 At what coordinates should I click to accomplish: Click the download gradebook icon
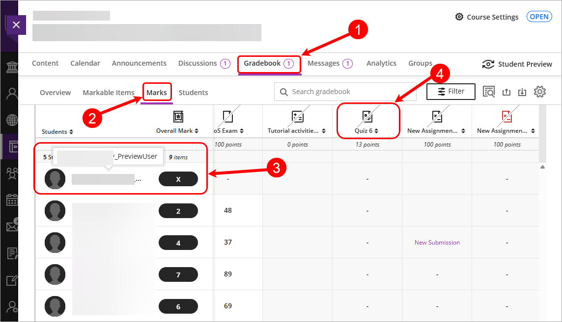pos(522,92)
